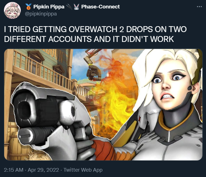Viewport: 206px width, 177px height.
Task: Open the @pipkinpippa handle link
Action: point(41,14)
